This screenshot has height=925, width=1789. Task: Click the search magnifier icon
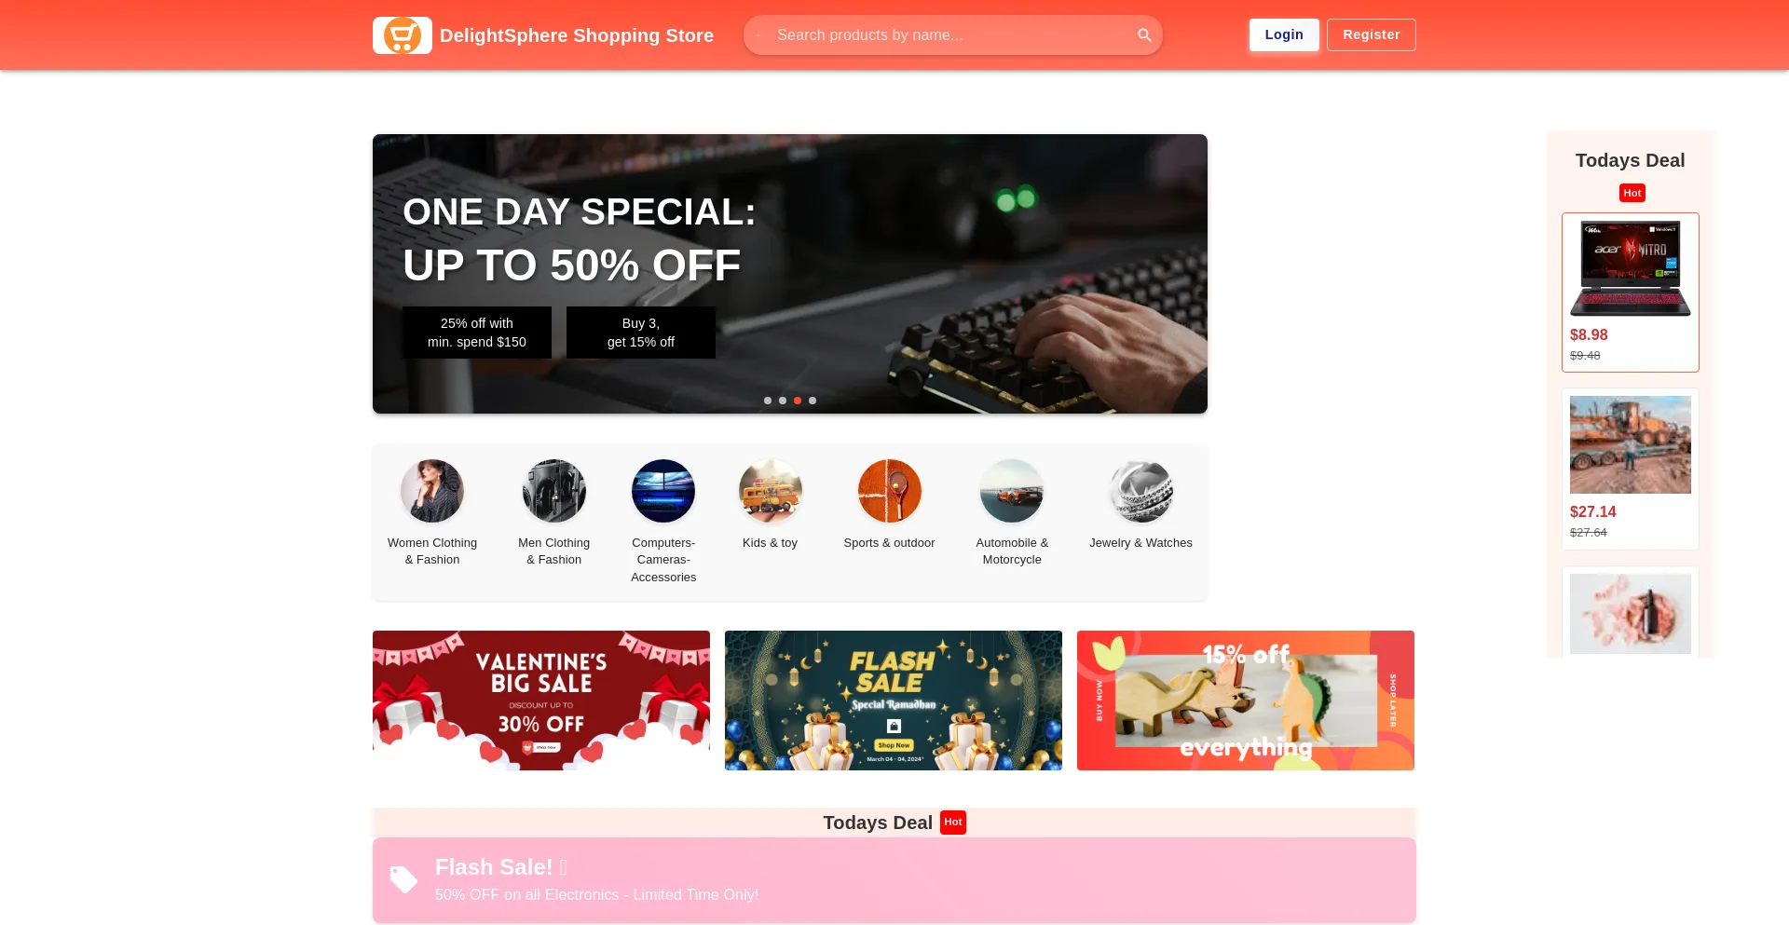click(1144, 35)
